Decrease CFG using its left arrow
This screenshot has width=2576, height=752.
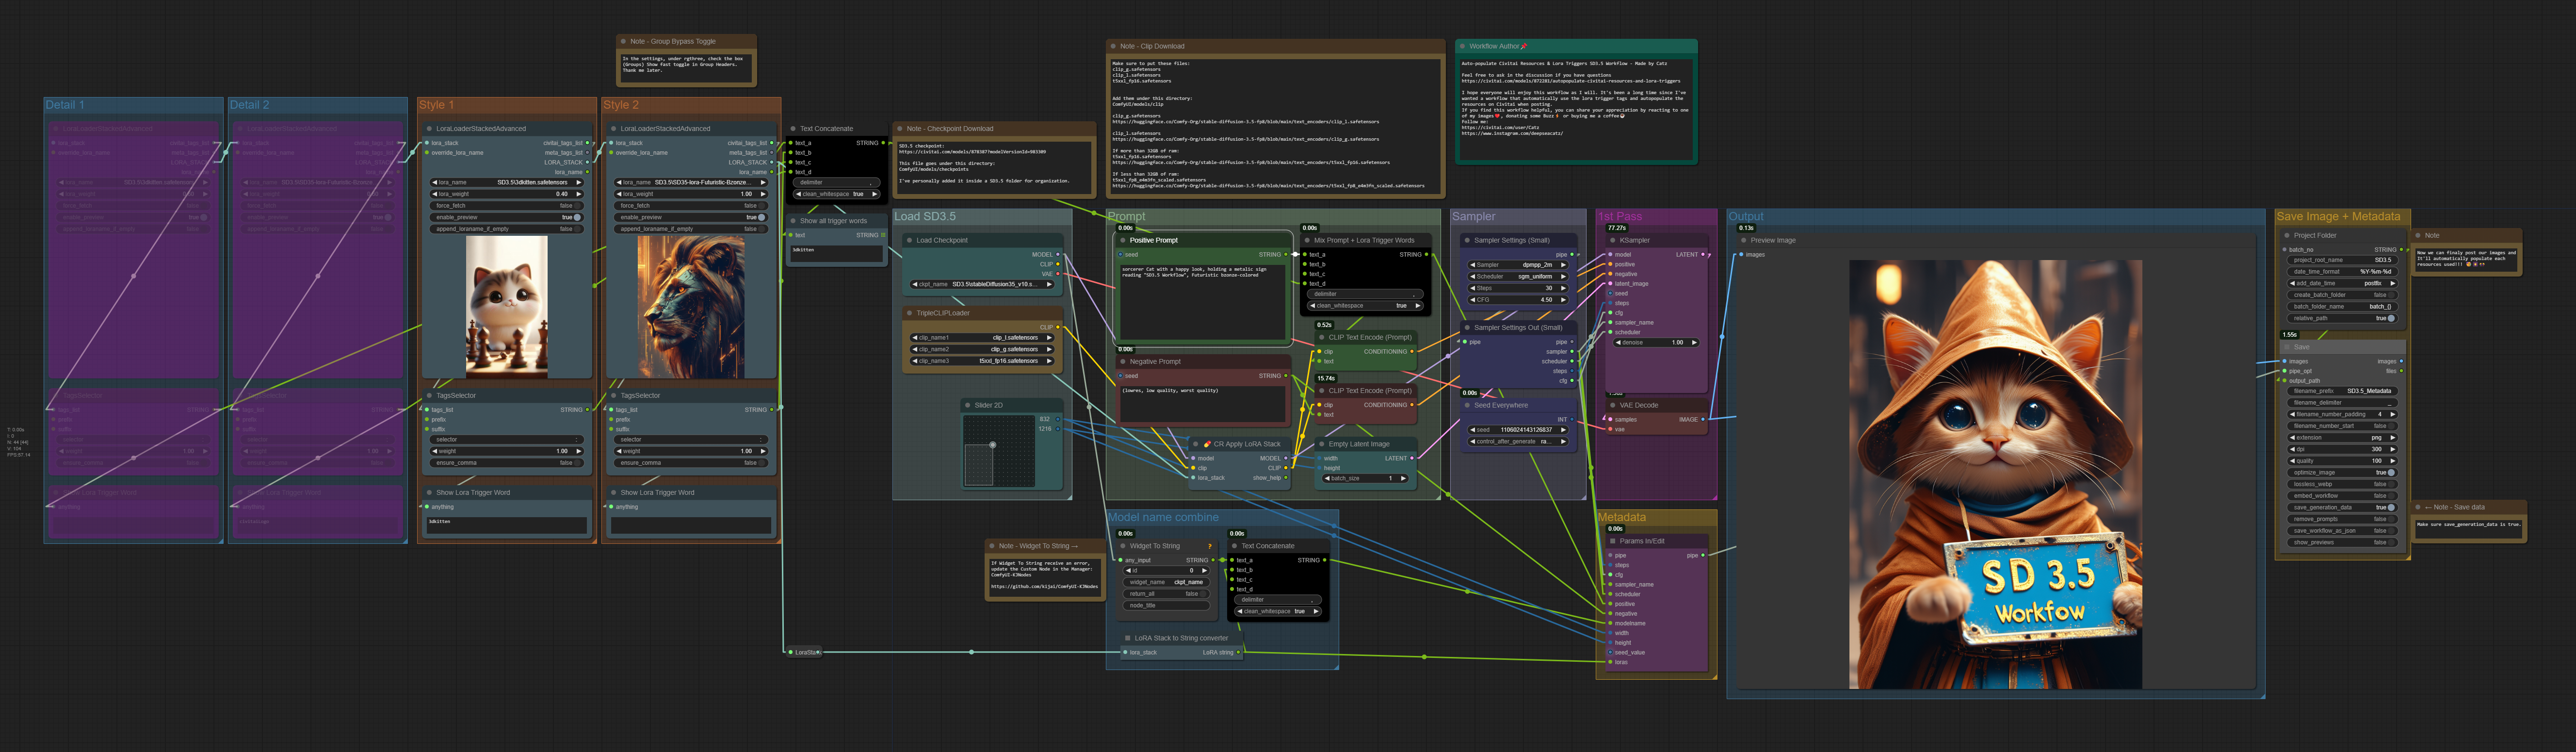1472,299
